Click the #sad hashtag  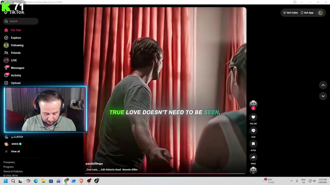tap(118, 170)
